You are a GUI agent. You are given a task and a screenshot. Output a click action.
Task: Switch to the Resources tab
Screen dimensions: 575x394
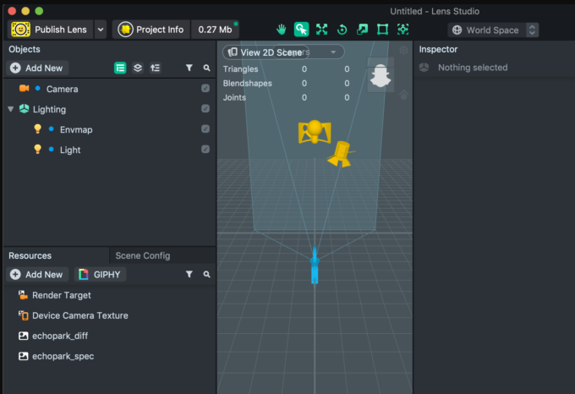pos(30,255)
